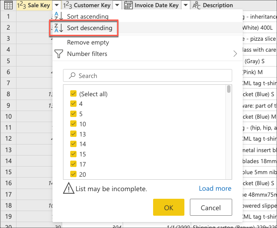Screen dimensions: 277x228
Task: Select the Description column header
Action: tap(234, 5)
